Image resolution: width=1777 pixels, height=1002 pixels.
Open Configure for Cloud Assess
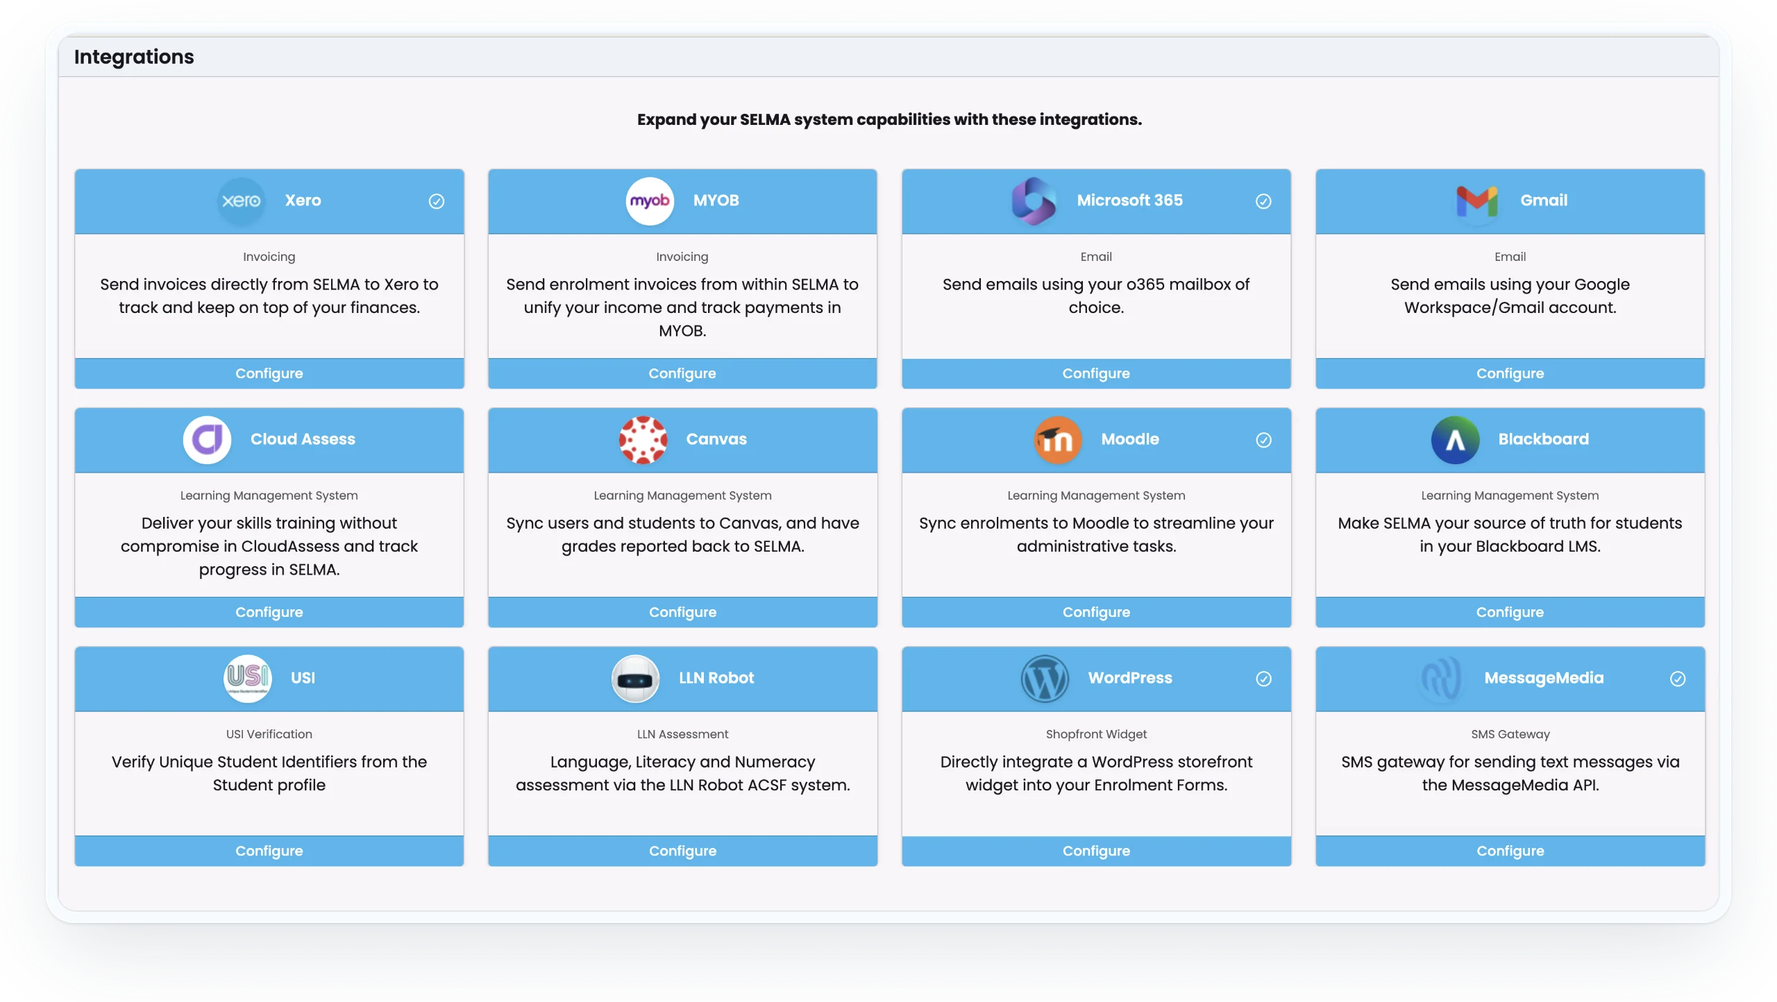(x=269, y=612)
